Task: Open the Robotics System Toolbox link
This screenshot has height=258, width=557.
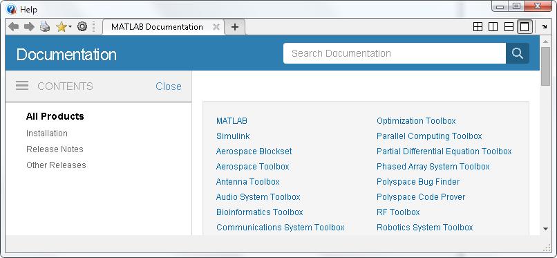Action: (425, 228)
